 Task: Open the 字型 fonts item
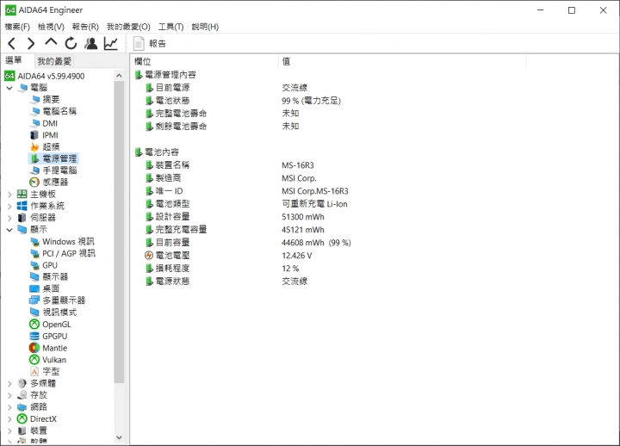(51, 371)
